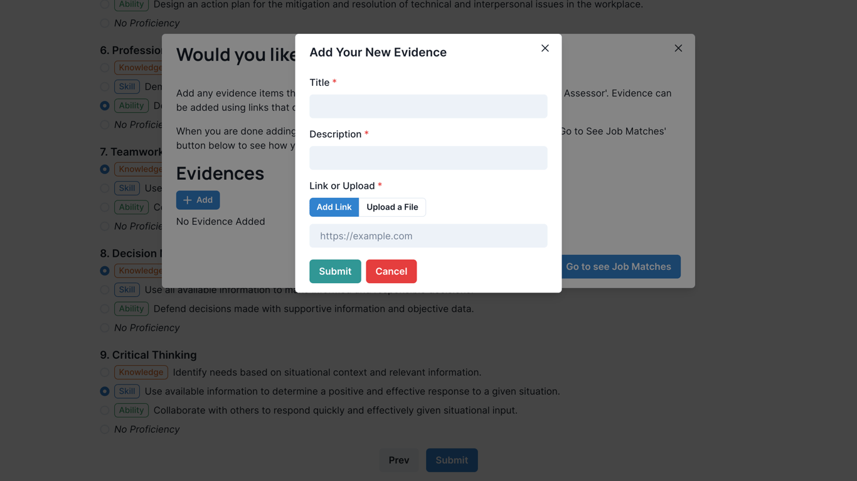Select Critical Thinking No Proficiency radio
Screen dimensions: 857x481
(105, 430)
